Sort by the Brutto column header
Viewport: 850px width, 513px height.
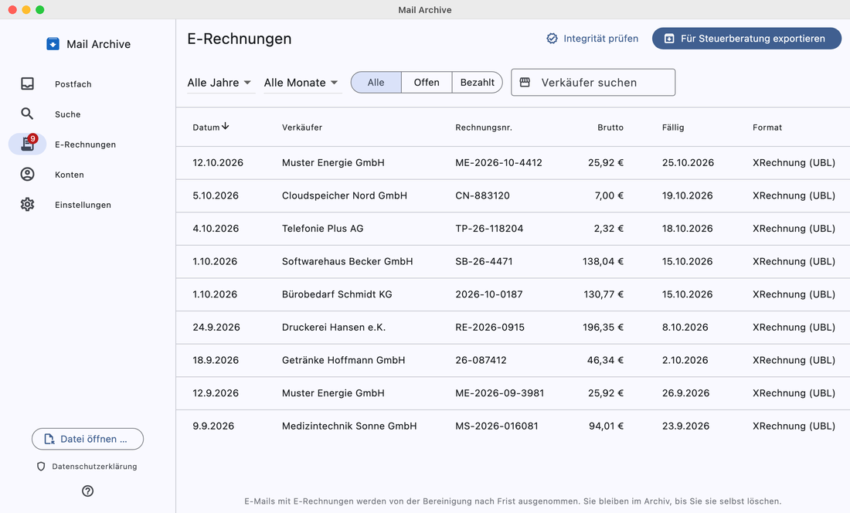610,127
